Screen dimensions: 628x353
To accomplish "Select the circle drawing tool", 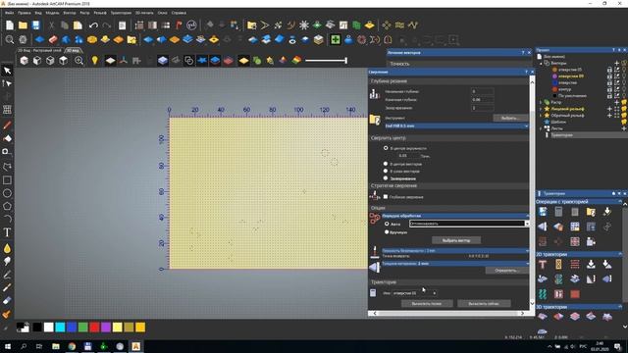I will (7, 193).
